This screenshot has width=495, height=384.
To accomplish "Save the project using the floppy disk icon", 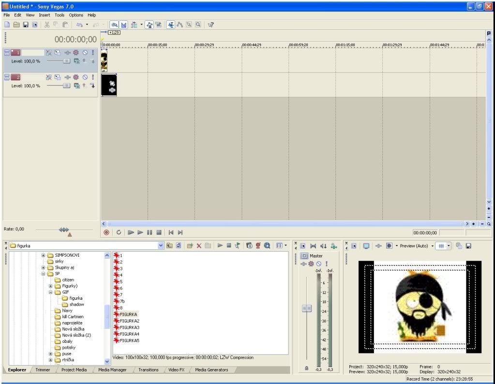I will pos(26,25).
